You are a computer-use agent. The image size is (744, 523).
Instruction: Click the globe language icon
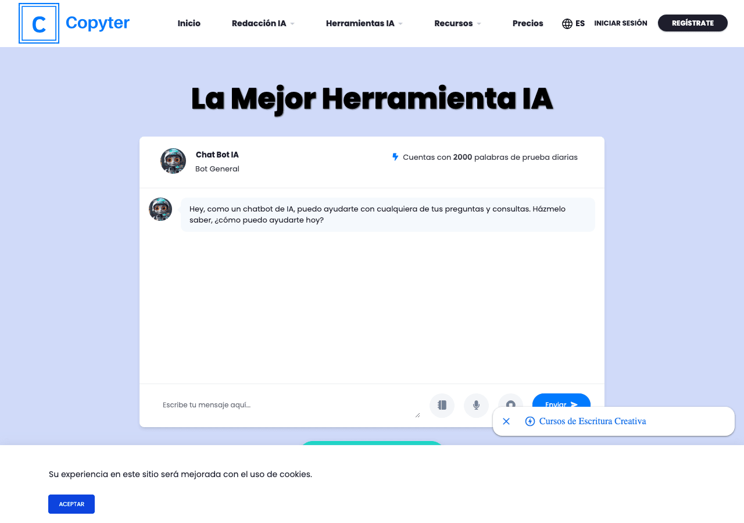coord(567,24)
